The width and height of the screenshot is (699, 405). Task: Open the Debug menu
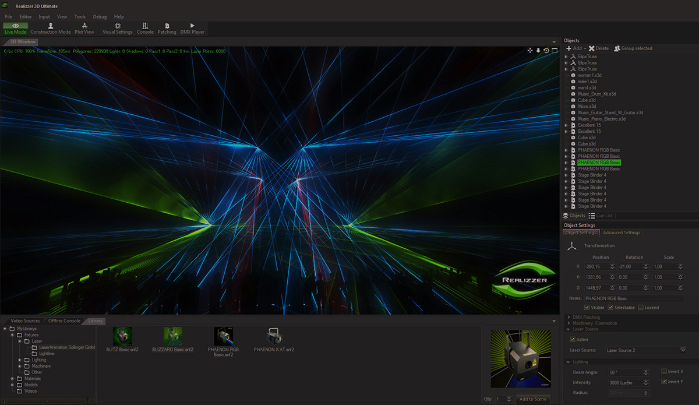click(100, 17)
